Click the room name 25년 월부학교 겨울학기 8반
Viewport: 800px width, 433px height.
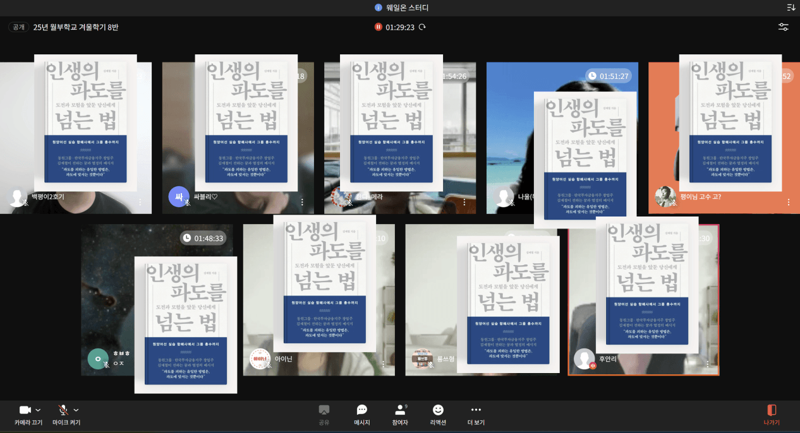tap(76, 27)
